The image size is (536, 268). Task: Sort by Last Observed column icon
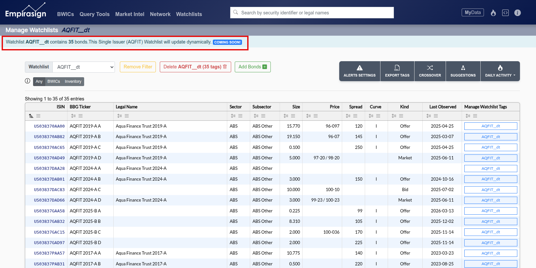click(429, 116)
